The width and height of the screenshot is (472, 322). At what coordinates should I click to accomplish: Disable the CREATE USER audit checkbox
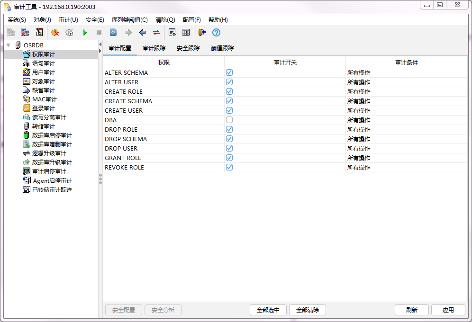coord(229,110)
